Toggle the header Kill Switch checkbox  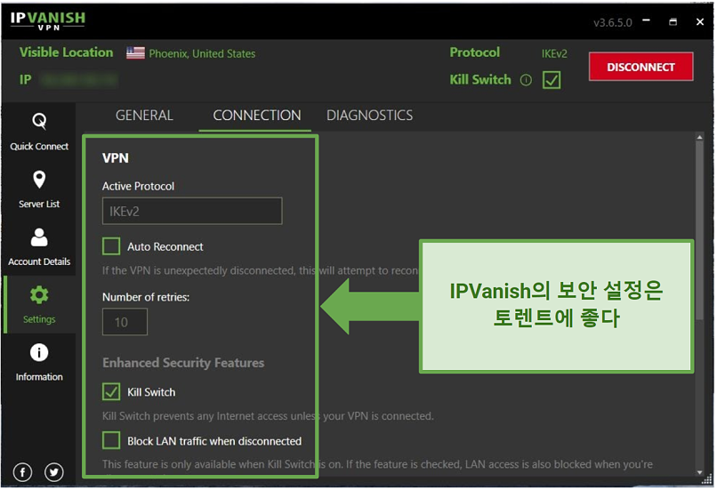pyautogui.click(x=552, y=80)
